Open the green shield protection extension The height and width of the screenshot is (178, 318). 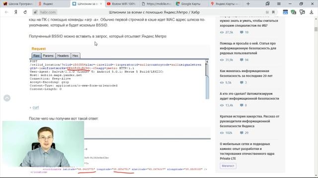click(x=294, y=12)
